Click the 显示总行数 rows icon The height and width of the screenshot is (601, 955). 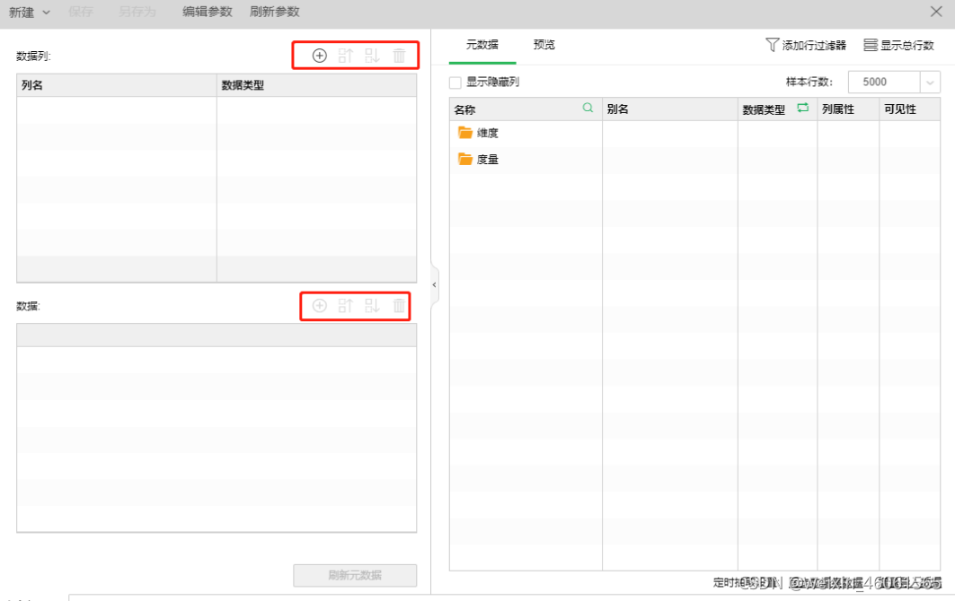pyautogui.click(x=871, y=45)
